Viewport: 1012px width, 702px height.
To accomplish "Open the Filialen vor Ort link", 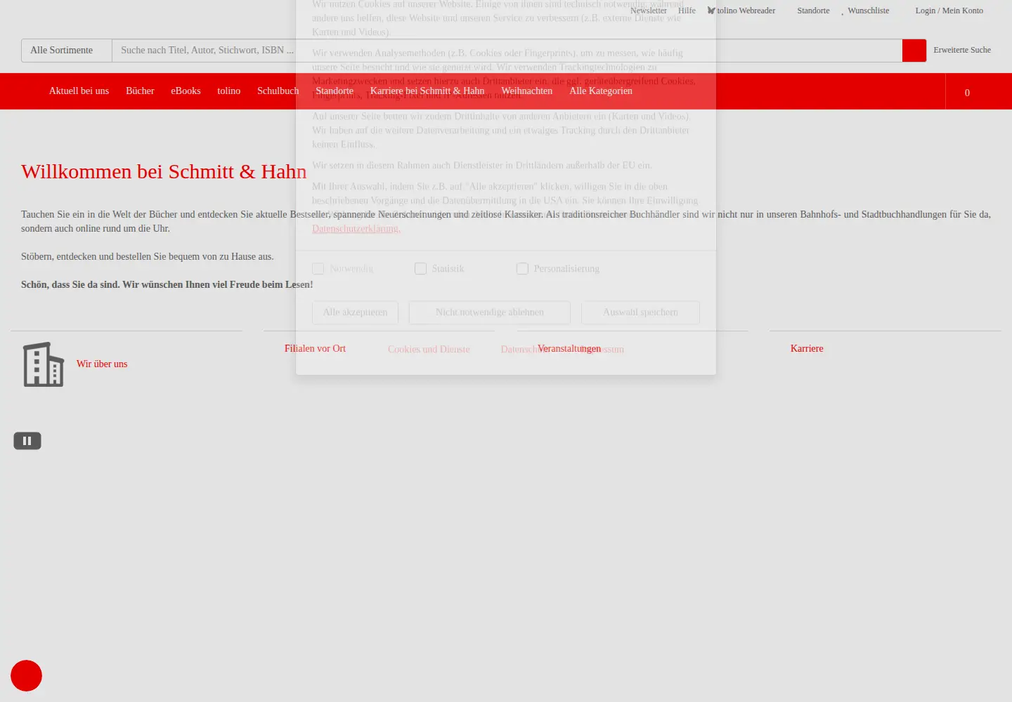I will coord(315,349).
